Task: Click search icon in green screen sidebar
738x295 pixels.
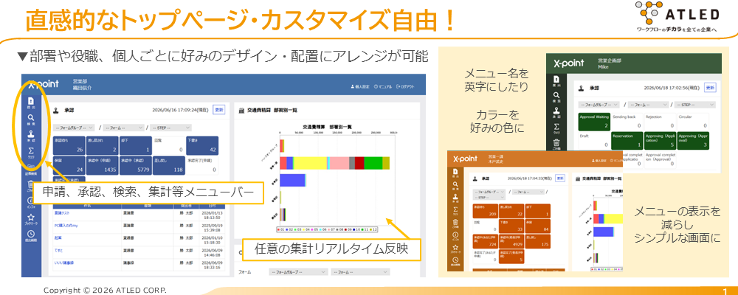Action: click(556, 97)
